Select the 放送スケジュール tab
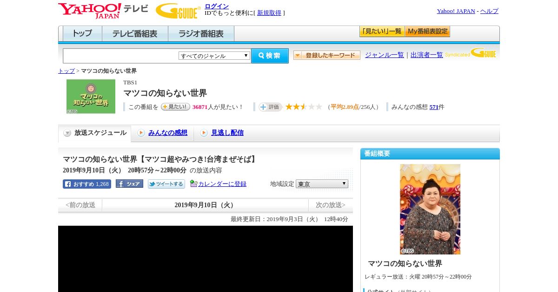The height and width of the screenshot is (292, 558). tap(94, 133)
